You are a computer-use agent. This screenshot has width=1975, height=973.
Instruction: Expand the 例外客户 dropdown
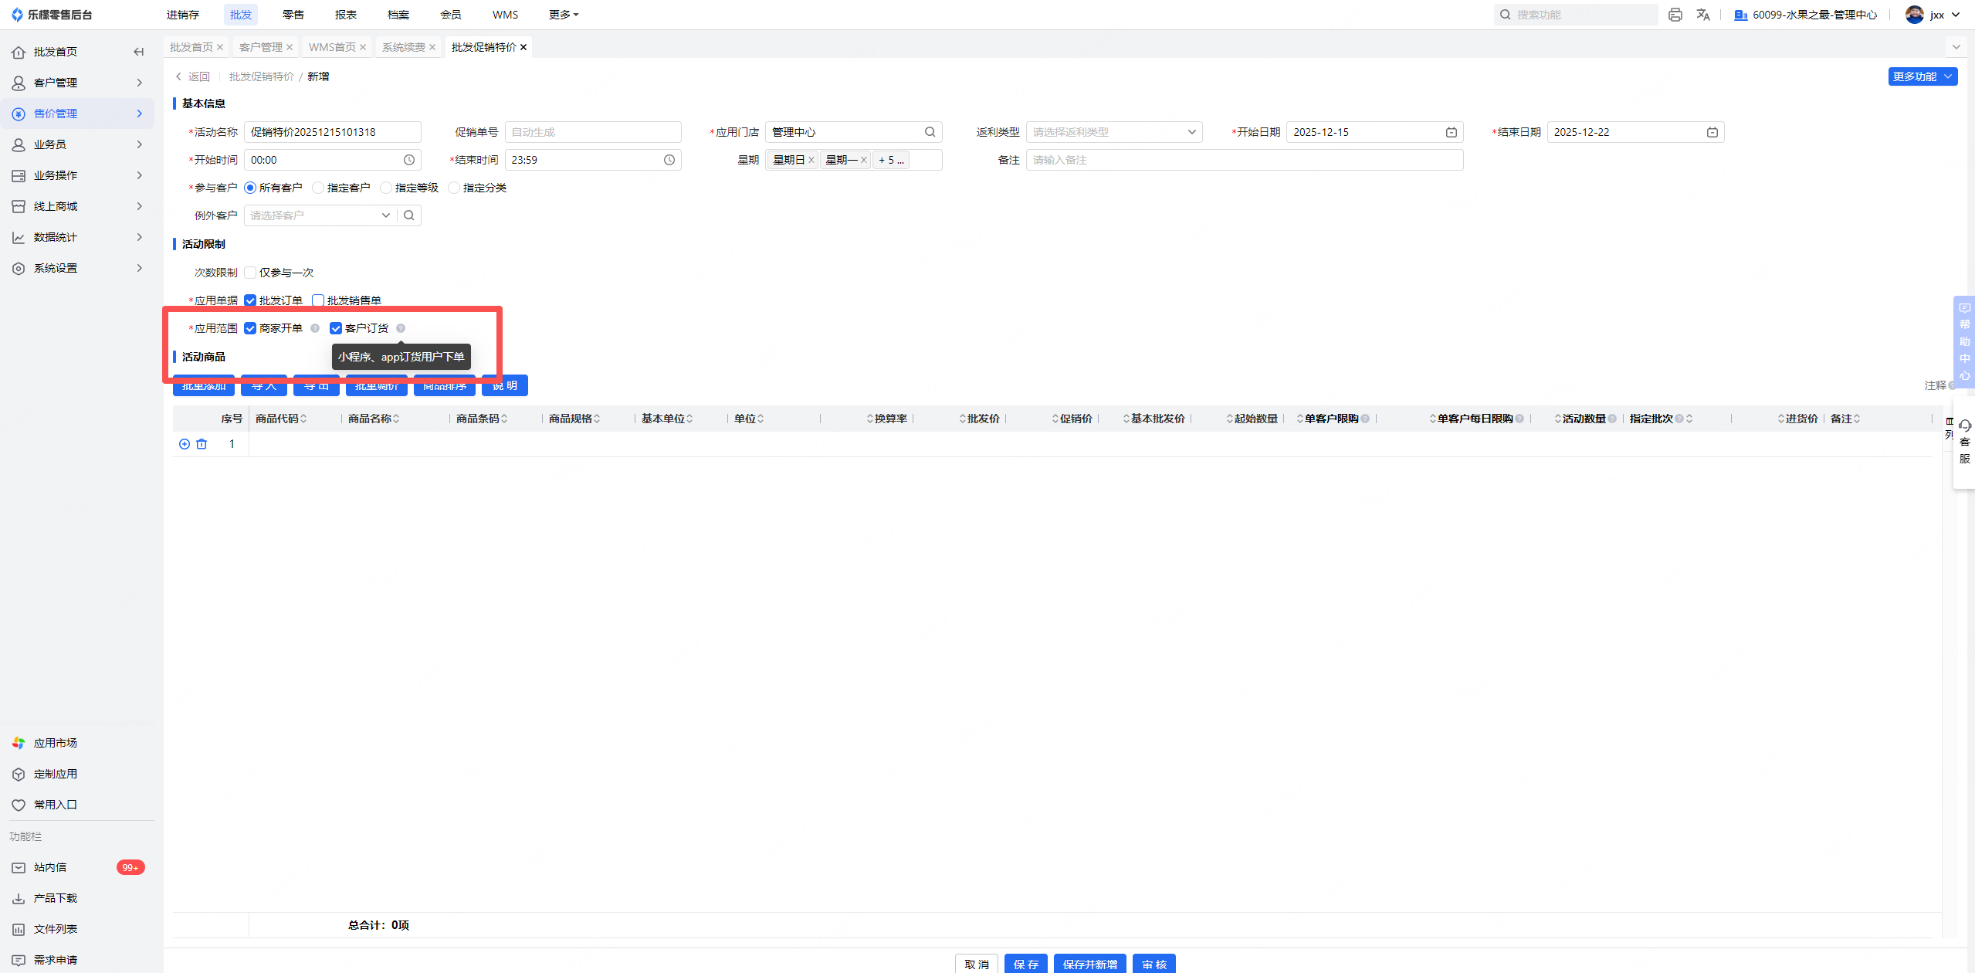(x=385, y=215)
